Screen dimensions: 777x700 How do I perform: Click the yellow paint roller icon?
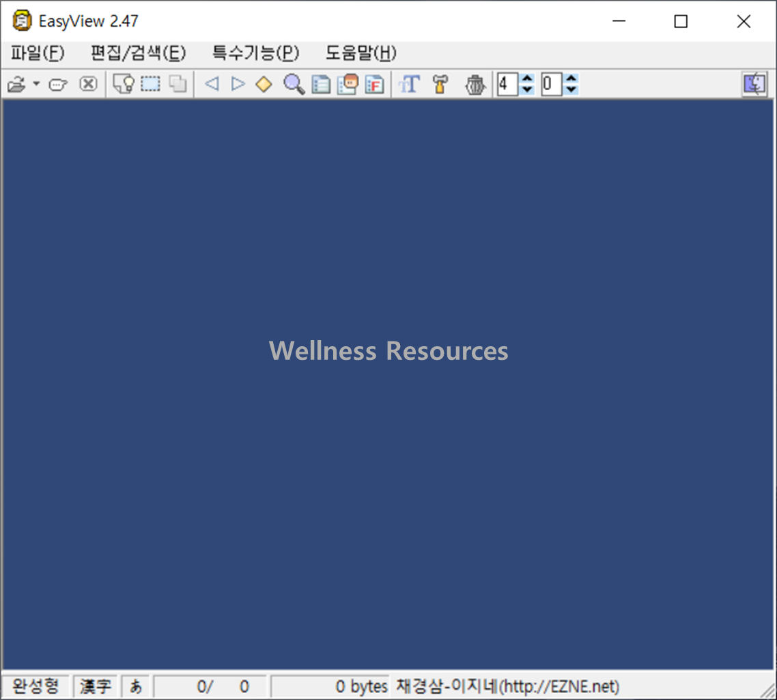440,84
